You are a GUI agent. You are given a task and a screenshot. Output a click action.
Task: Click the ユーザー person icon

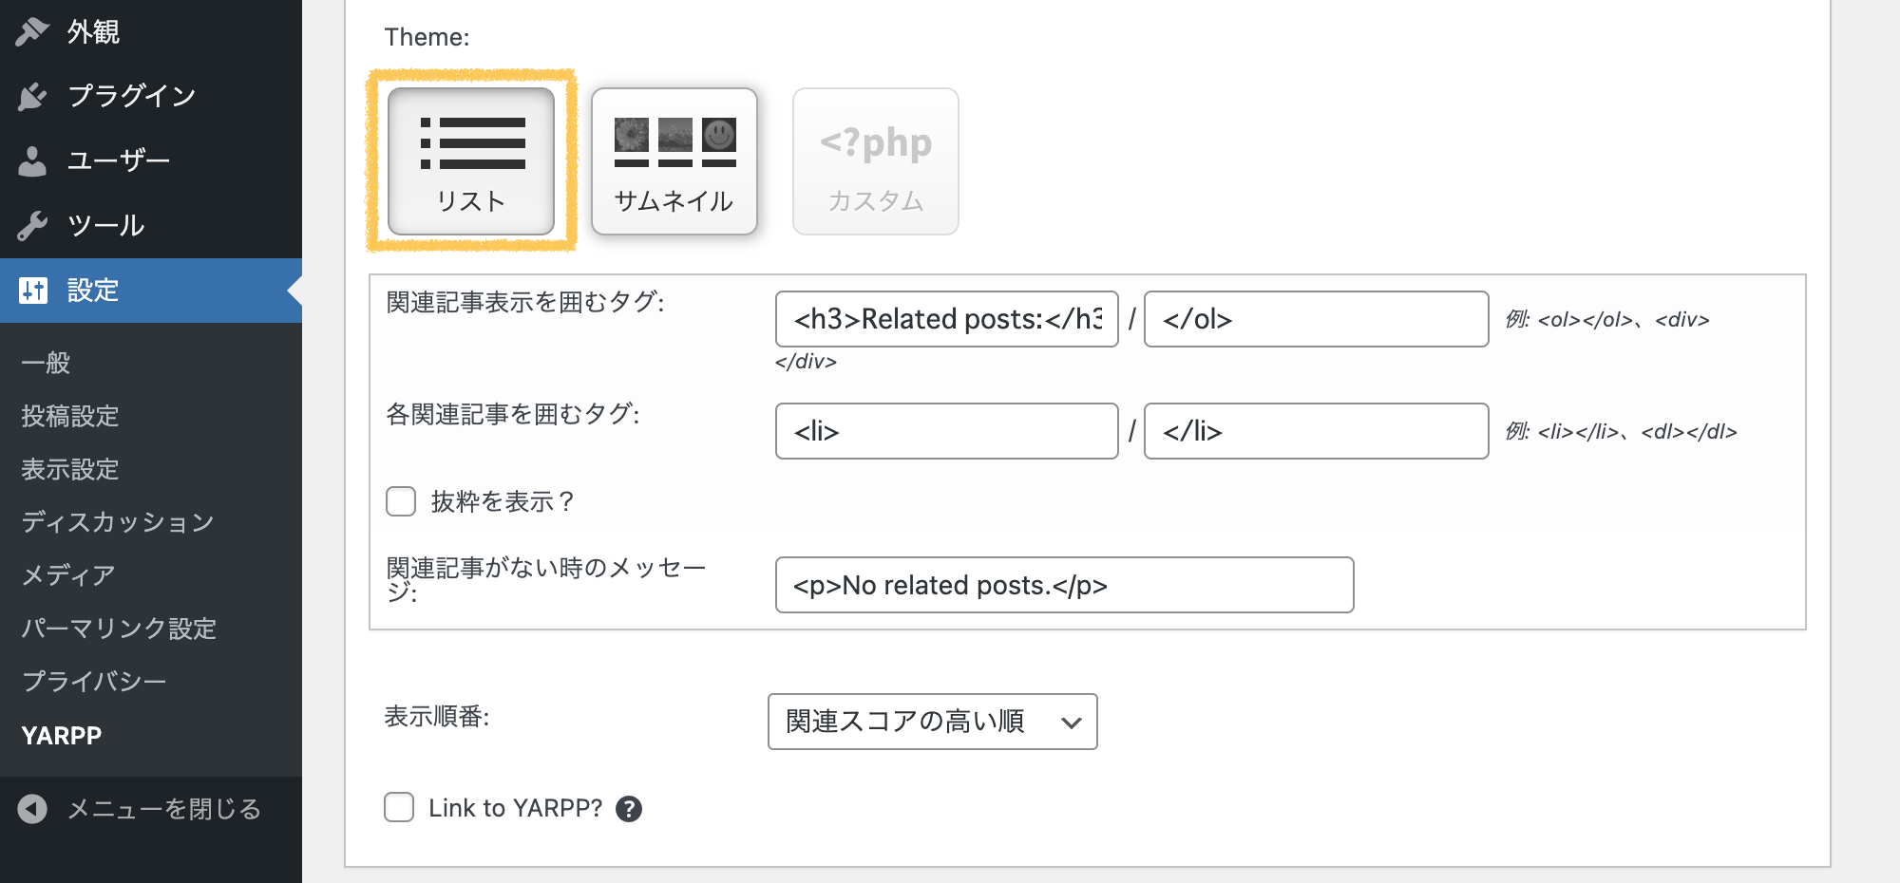pyautogui.click(x=32, y=160)
